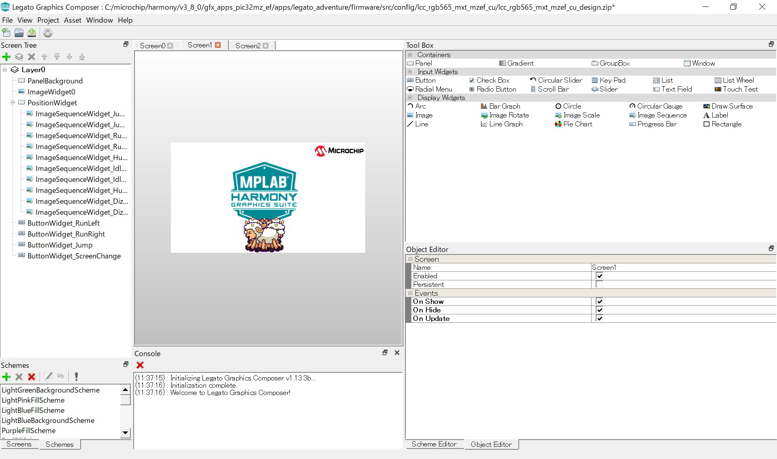The height and width of the screenshot is (459, 777).
Task: Collapse the Input Widgets section
Action: 410,72
